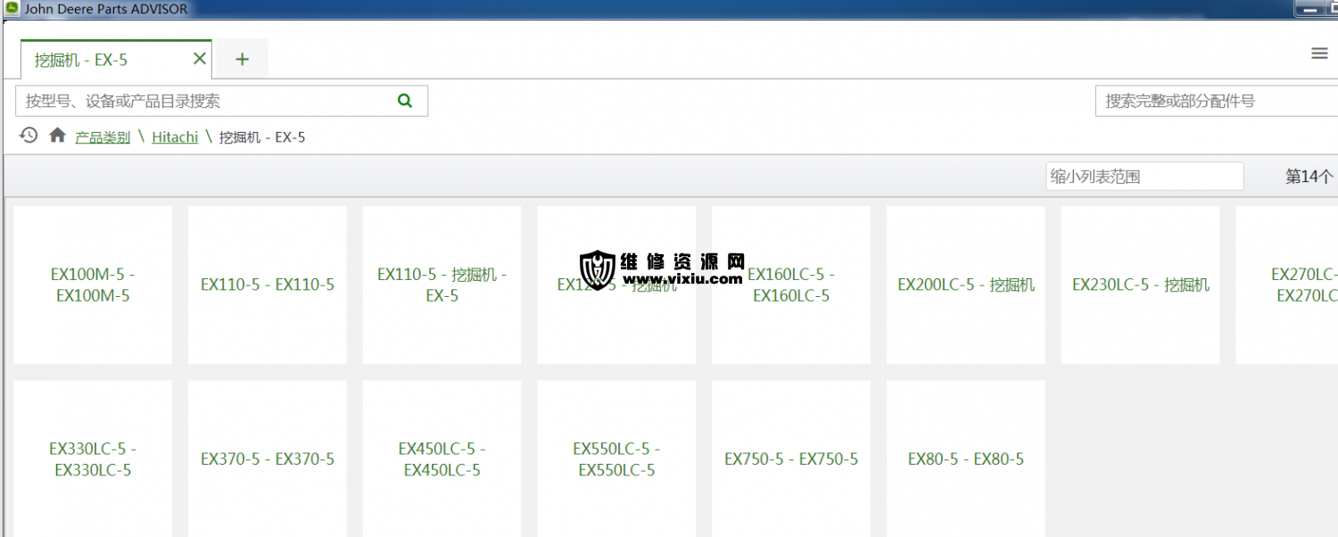Focus the part number search field
The height and width of the screenshot is (537, 1338).
[1217, 101]
